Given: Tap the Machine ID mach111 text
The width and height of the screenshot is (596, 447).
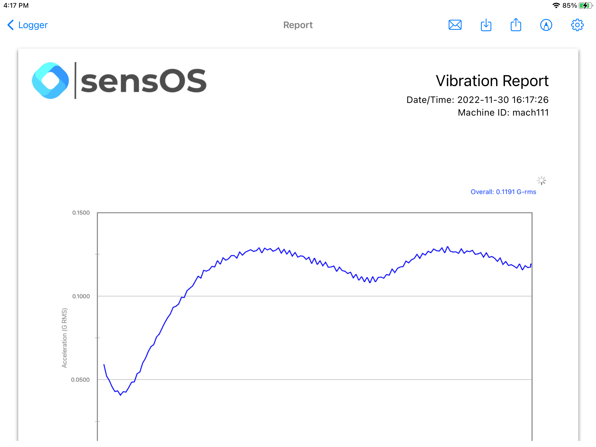Looking at the screenshot, I should point(503,113).
